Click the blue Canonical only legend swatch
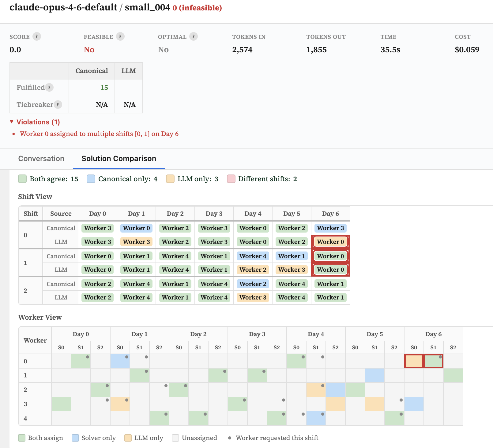 click(x=91, y=179)
